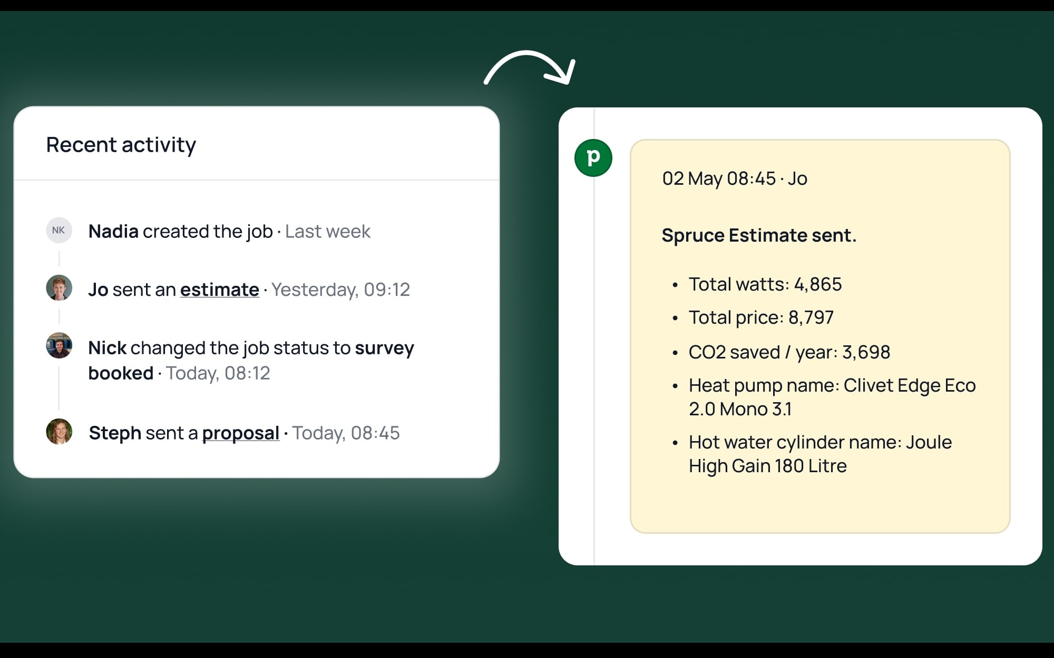Open the underlined estimate link
Screen dimensions: 1054x658
click(219, 290)
